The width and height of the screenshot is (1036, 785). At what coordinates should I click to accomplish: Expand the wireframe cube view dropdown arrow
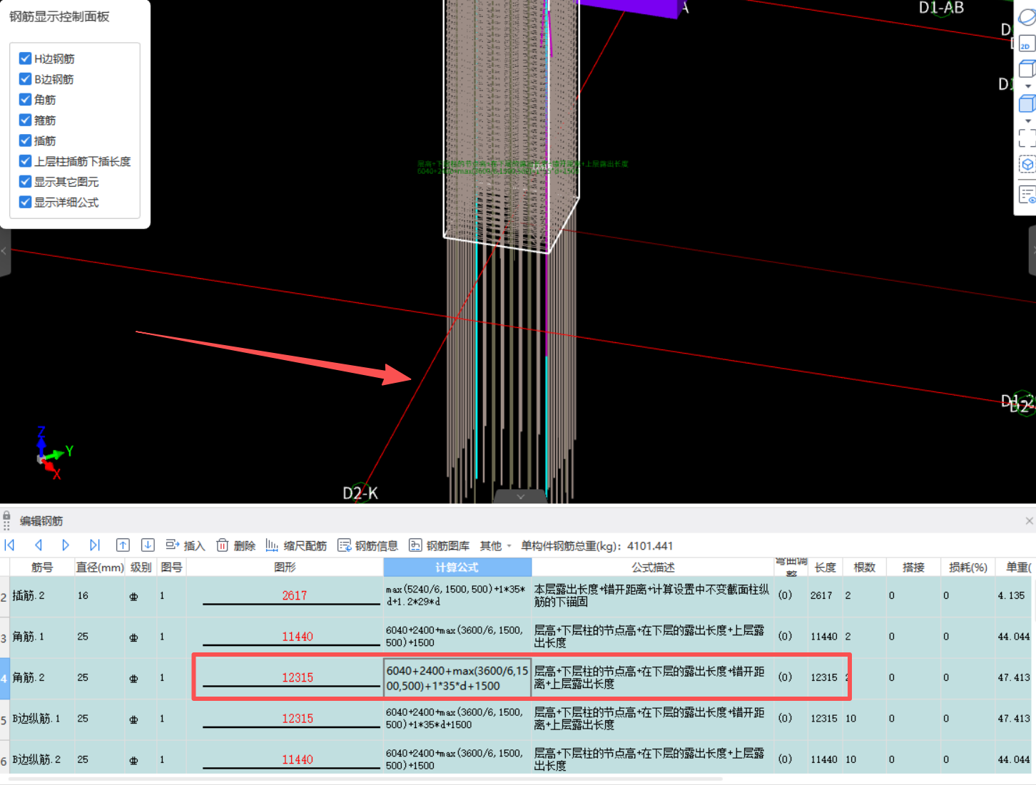coord(1028,86)
